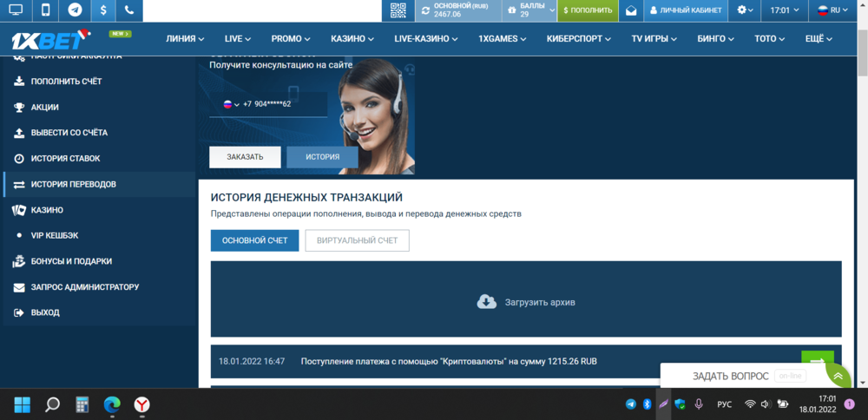Screen dimensions: 868x420
Task: Refresh the main account balance
Action: (x=425, y=10)
